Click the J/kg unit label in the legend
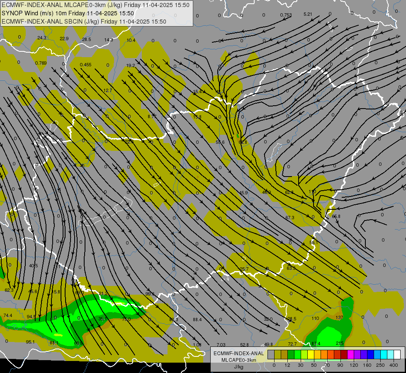 [x=238, y=367]
